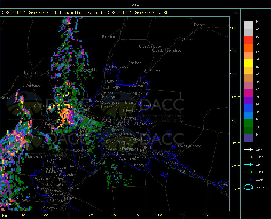Click the orange VBCR arrow in legend
Viewport: 271px width, 219px height.
[248, 157]
